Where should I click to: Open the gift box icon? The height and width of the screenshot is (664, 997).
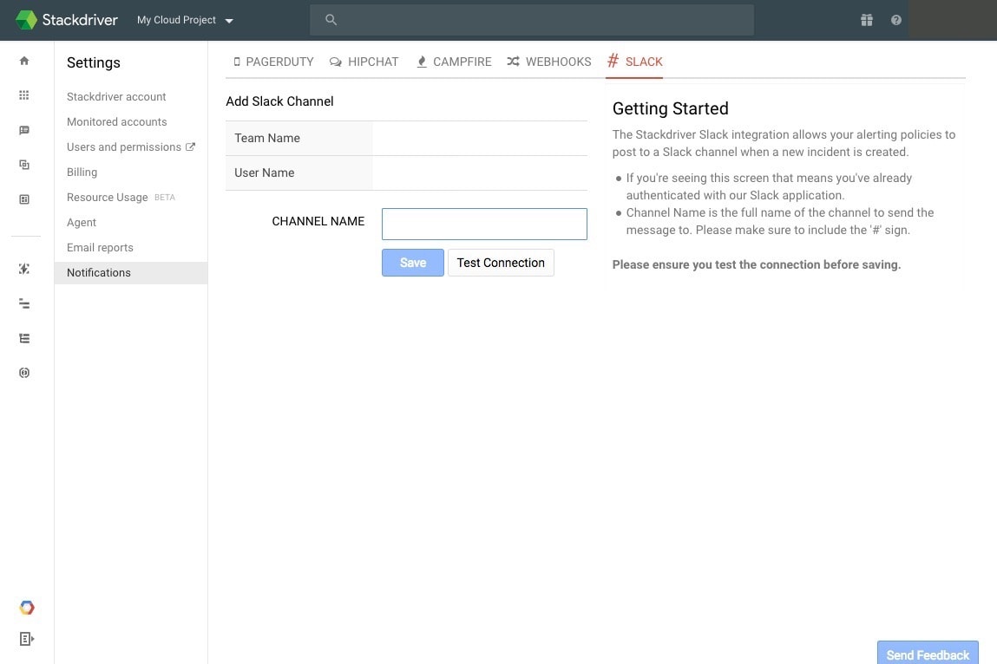(x=866, y=20)
